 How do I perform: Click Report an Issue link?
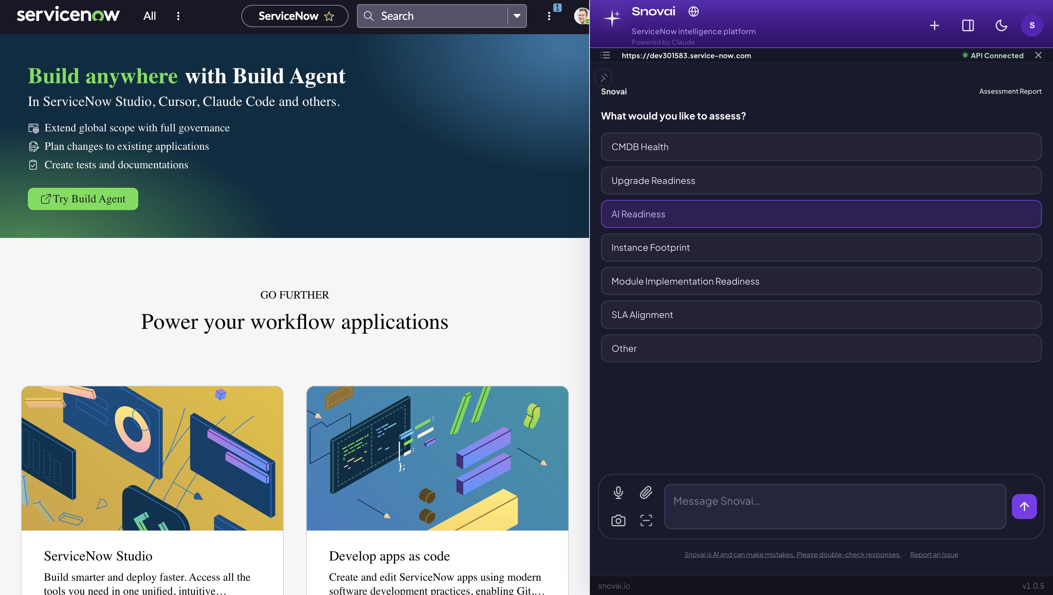tap(934, 555)
